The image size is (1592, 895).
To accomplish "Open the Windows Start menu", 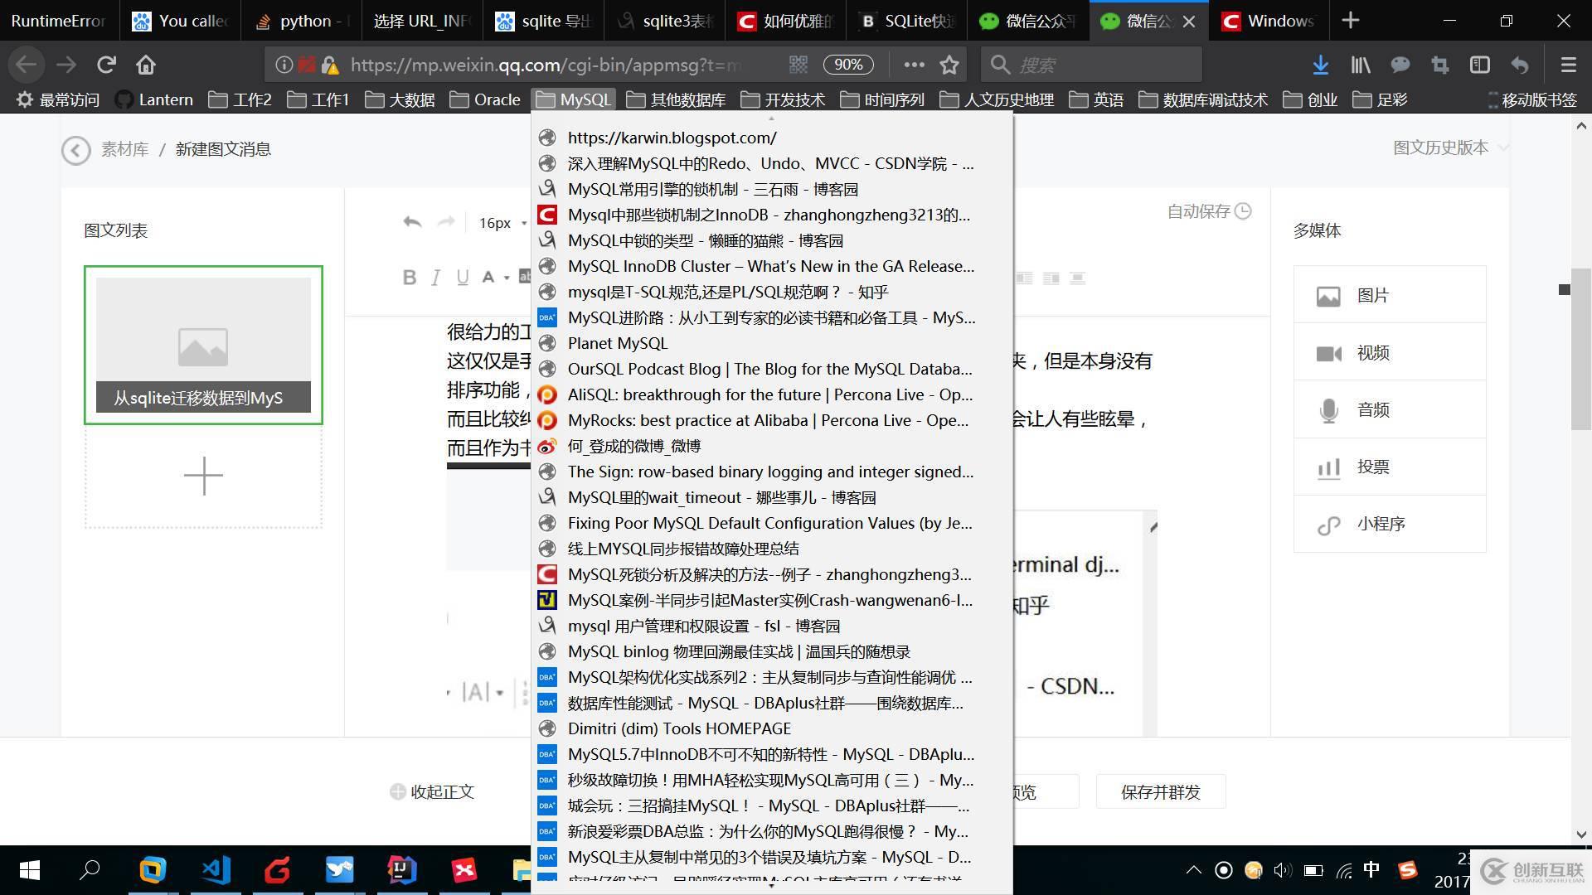I will point(30,870).
